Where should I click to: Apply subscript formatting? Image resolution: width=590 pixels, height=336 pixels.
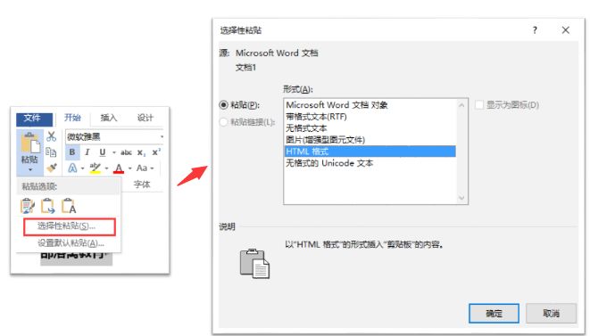point(141,152)
